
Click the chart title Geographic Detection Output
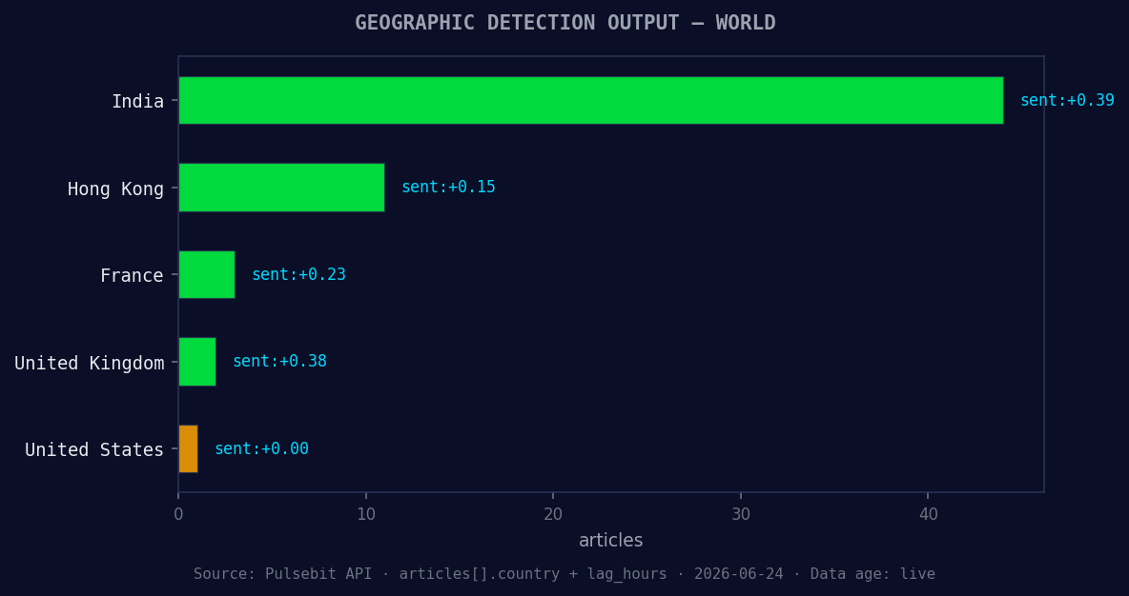coord(565,23)
